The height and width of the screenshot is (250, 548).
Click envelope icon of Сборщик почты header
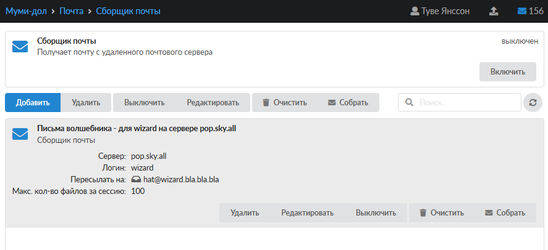(20, 47)
